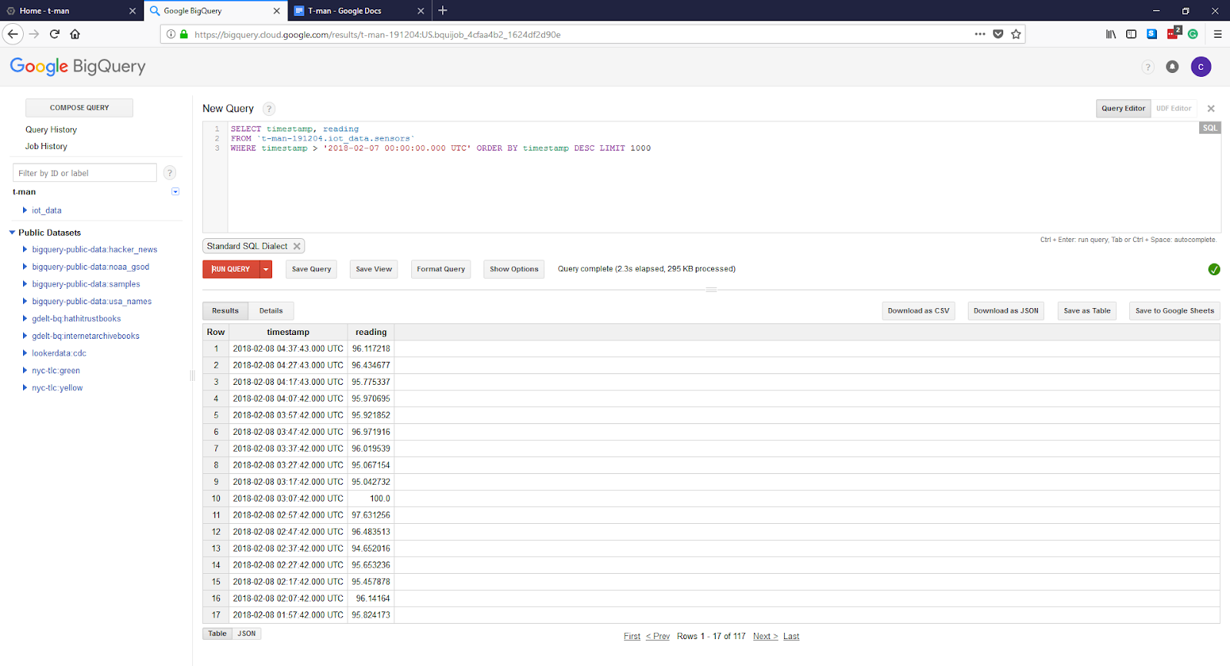Click inside the SQL query editor text
Viewport: 1230px width, 666px height.
(x=723, y=177)
